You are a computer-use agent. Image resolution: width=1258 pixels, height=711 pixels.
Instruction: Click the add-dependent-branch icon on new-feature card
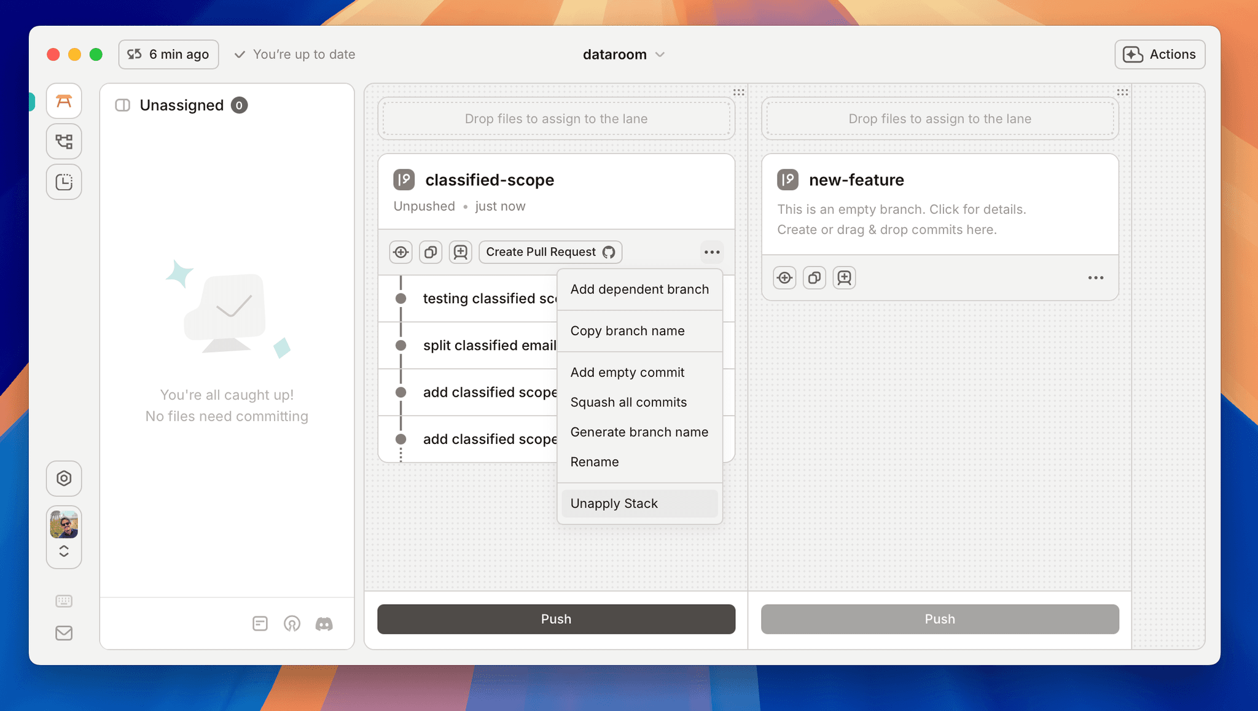click(x=844, y=277)
